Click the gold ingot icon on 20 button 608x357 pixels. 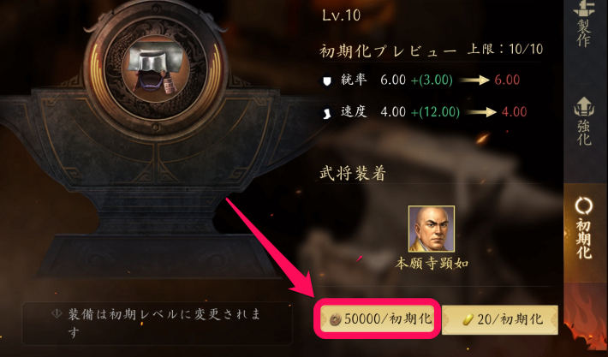(x=468, y=320)
